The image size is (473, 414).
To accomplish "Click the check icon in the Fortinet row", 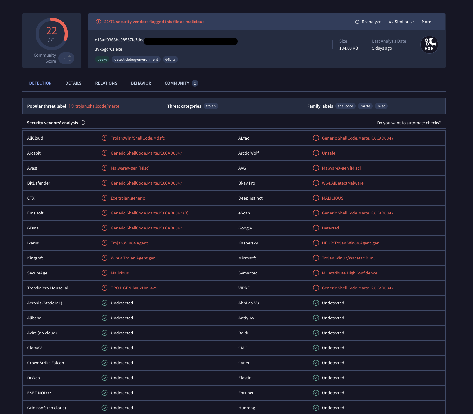I will [x=316, y=393].
